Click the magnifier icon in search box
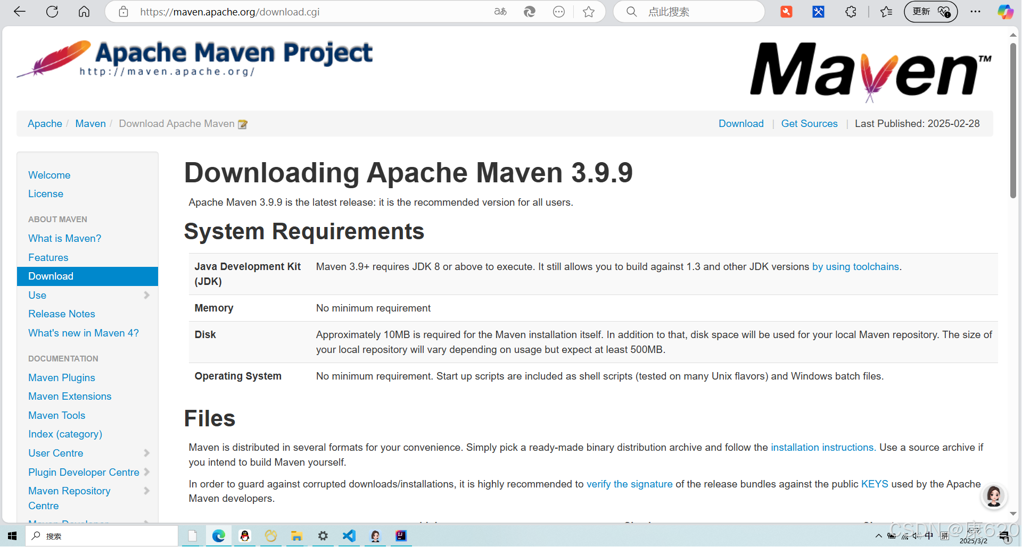1022x547 pixels. tap(632, 12)
